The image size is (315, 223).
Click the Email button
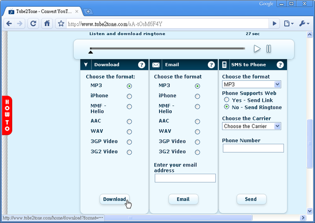tap(183, 199)
